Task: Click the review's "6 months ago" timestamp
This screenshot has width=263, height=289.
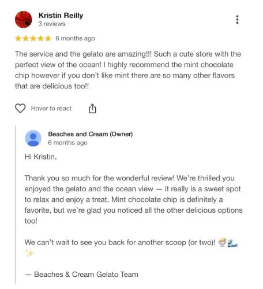Action: [x=75, y=38]
